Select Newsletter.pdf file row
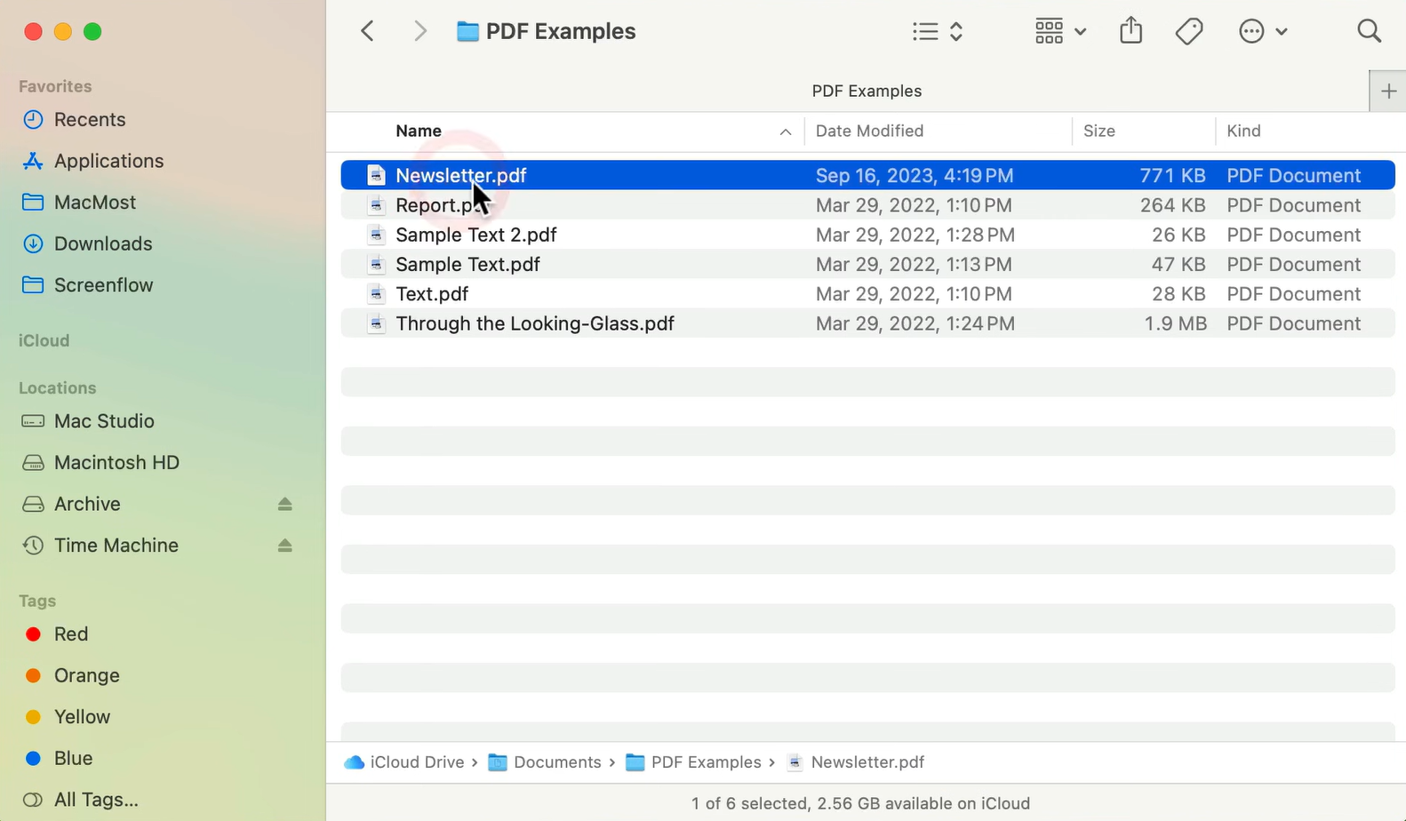Screen dimensions: 1406x821 [x=867, y=175]
